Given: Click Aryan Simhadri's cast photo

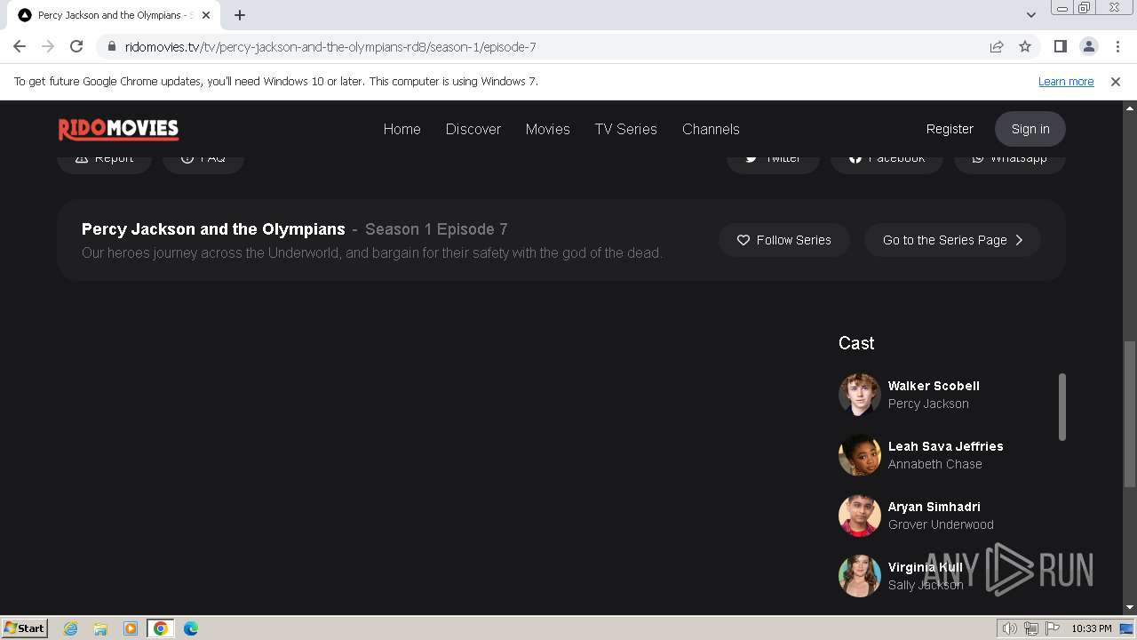Looking at the screenshot, I should pyautogui.click(x=860, y=516).
